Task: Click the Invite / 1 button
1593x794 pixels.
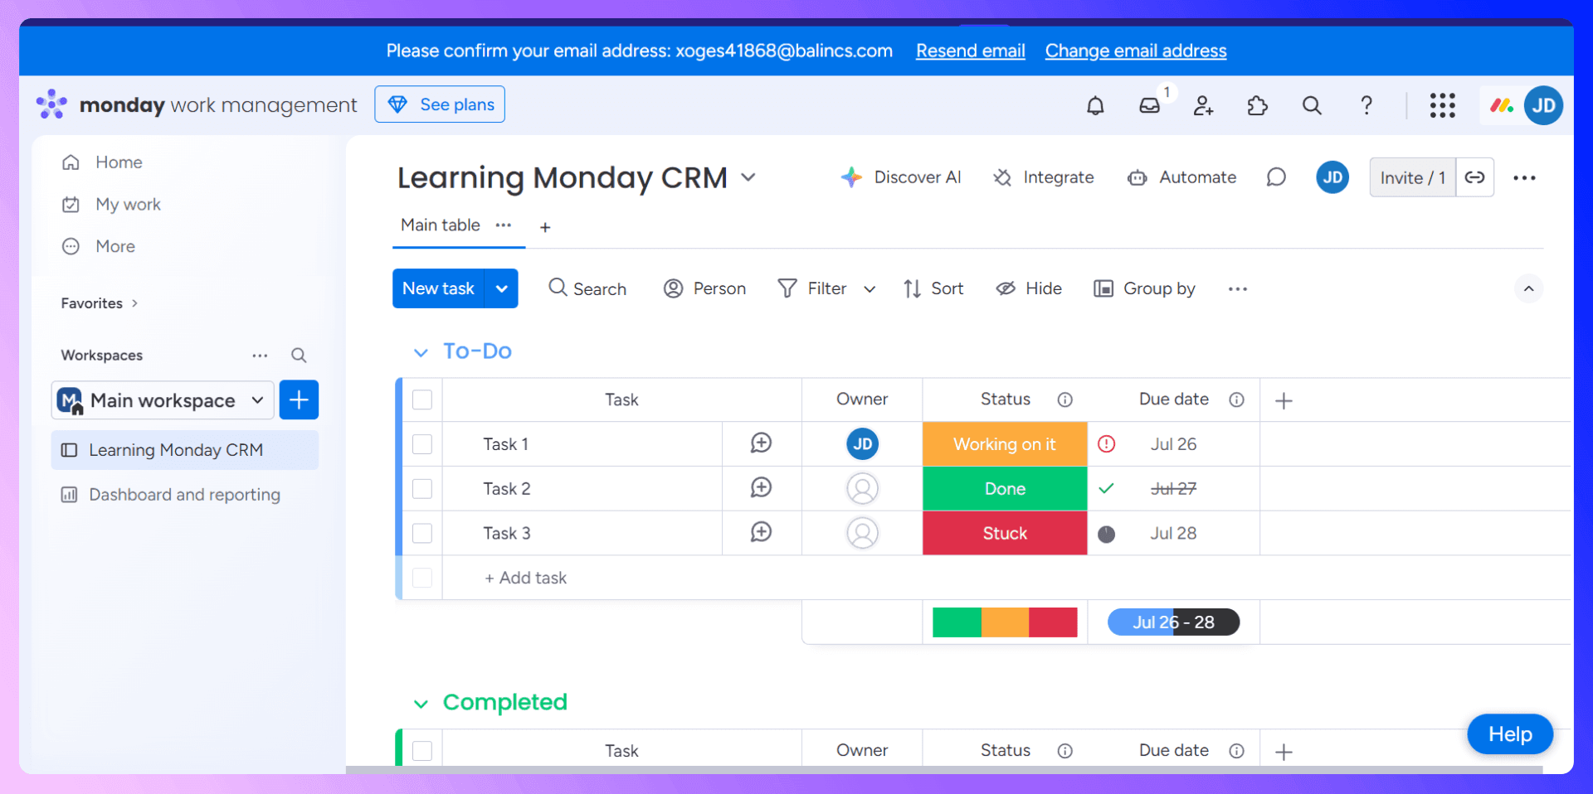Action: [x=1413, y=177]
